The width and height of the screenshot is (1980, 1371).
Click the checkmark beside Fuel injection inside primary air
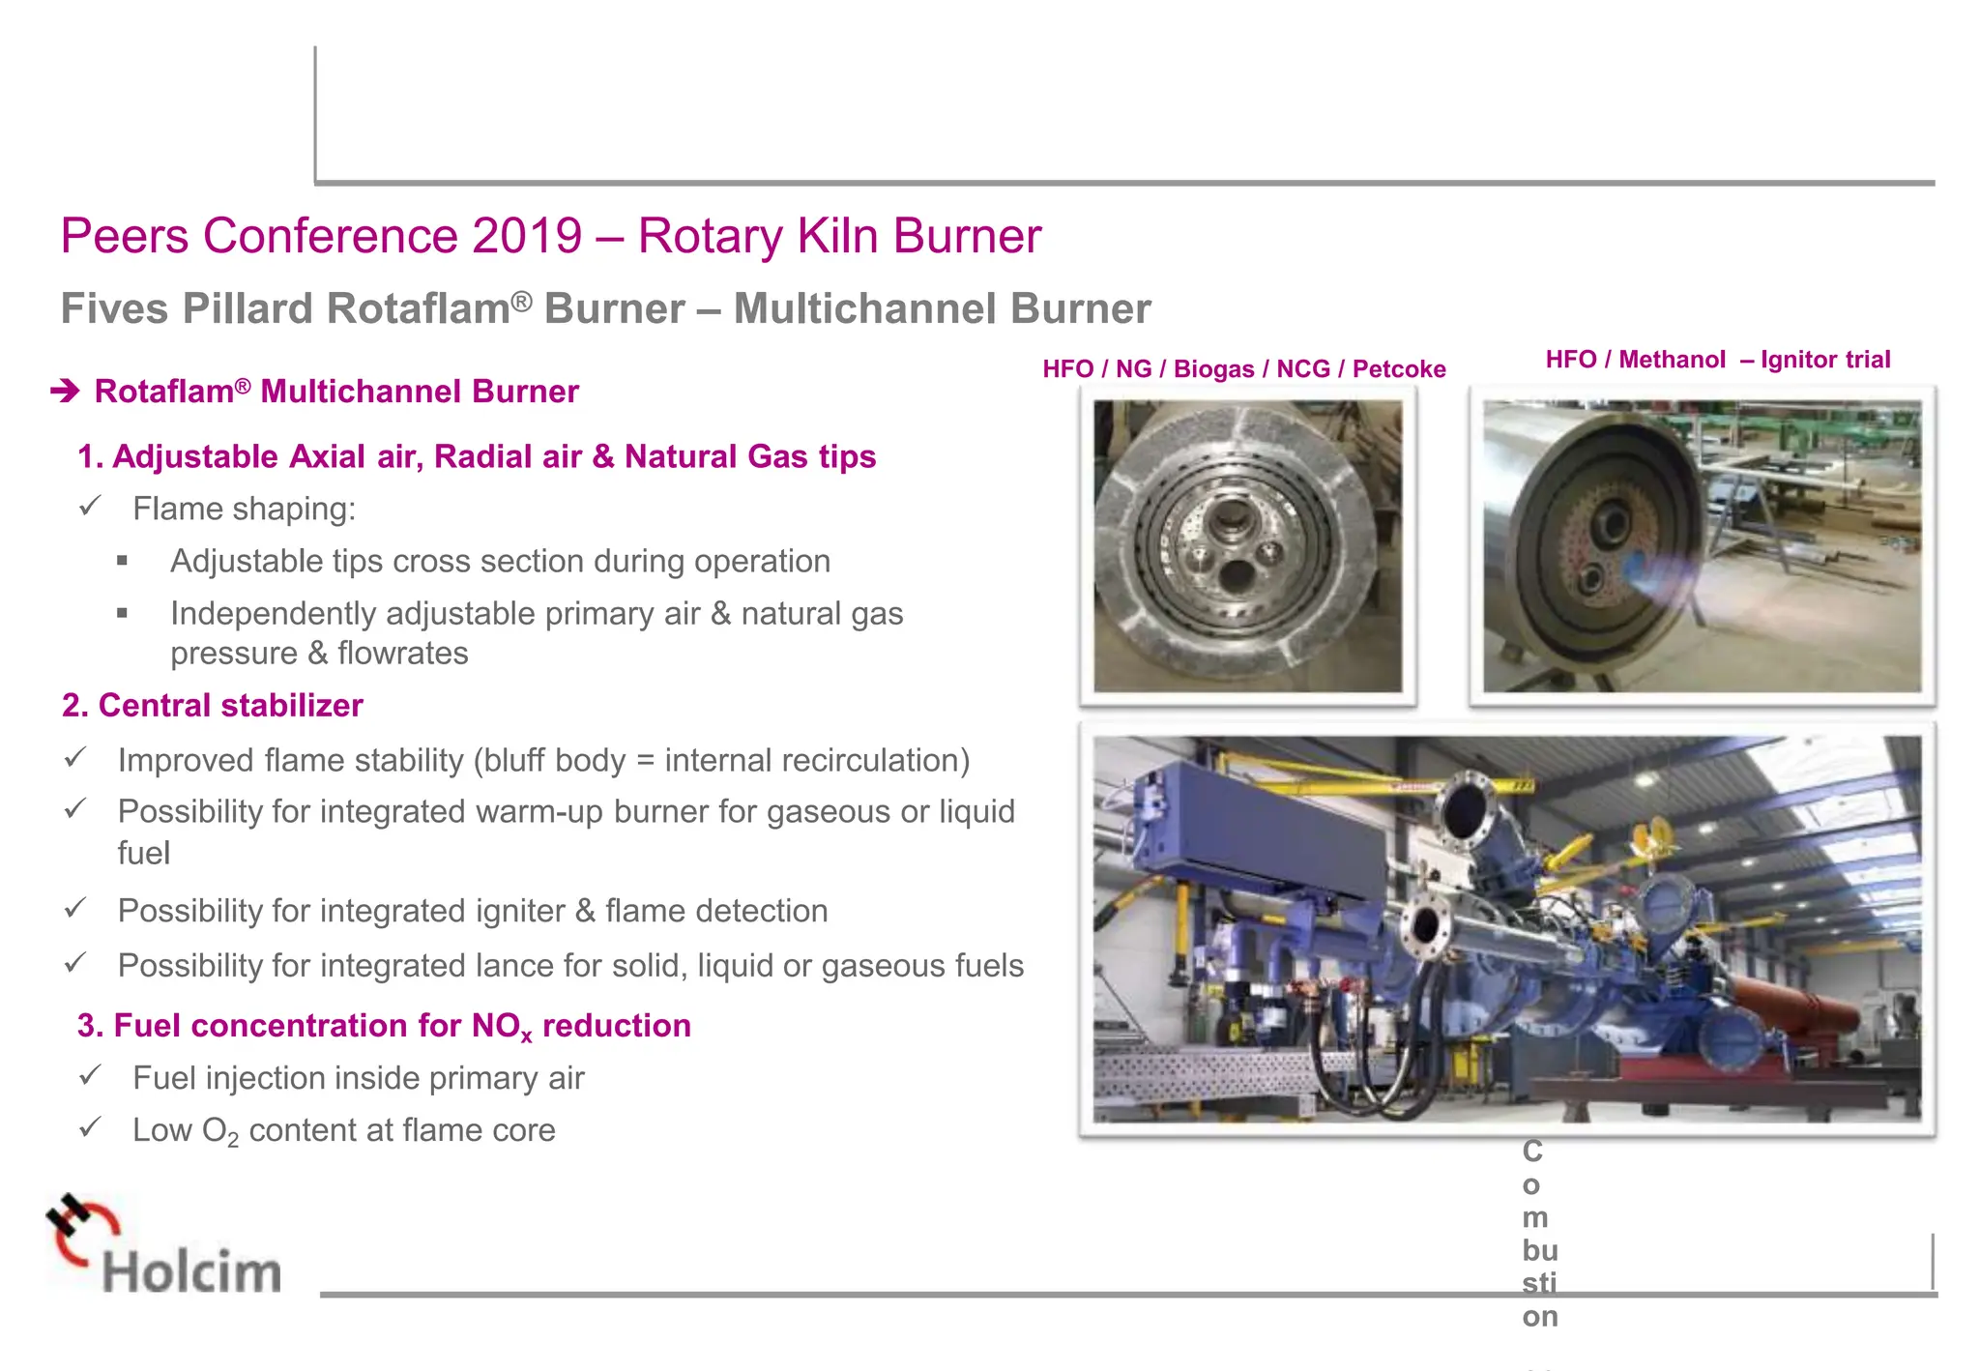coord(90,1075)
